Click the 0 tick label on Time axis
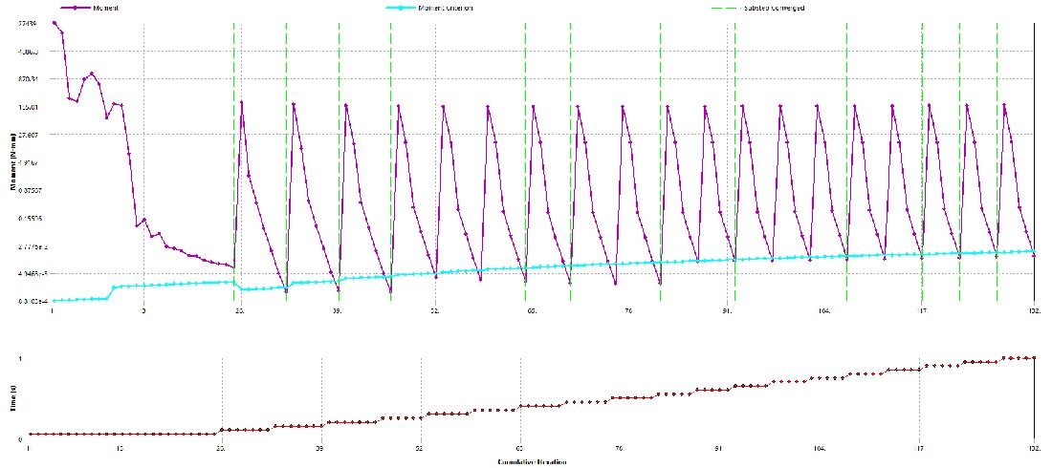Viewport: 1052px width, 468px height. (21, 439)
